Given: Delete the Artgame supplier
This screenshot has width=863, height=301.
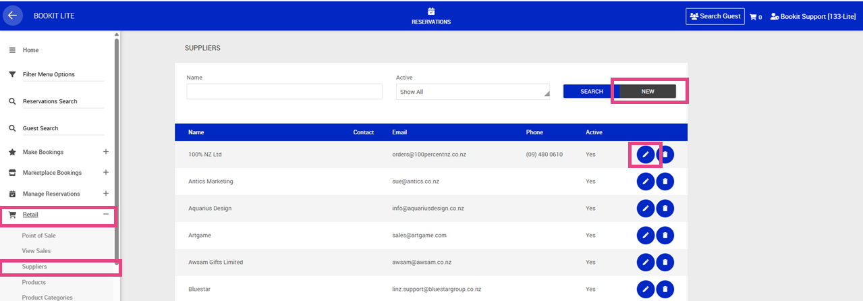Looking at the screenshot, I should click(665, 236).
